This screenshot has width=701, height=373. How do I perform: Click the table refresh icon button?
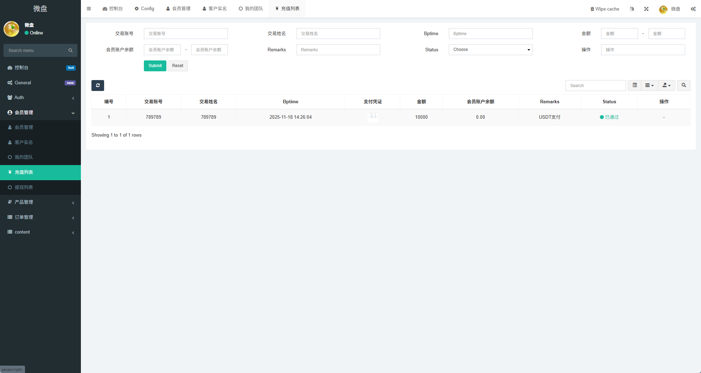click(97, 85)
